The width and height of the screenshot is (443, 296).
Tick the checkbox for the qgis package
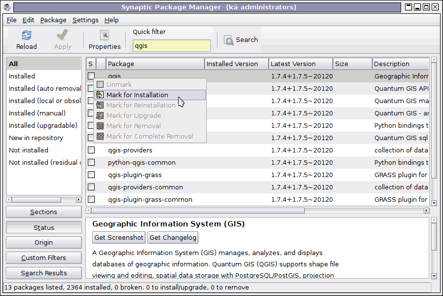coord(91,76)
